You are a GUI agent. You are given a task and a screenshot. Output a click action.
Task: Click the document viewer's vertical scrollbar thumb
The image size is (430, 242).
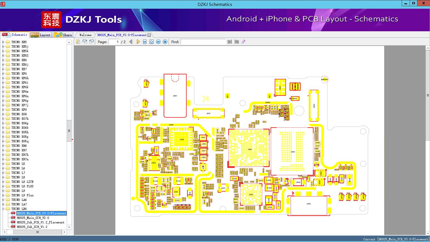click(428, 95)
